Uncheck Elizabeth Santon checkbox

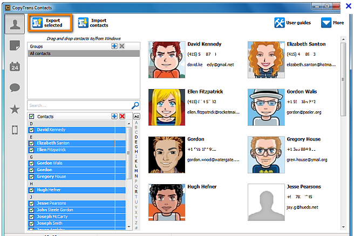click(32, 143)
